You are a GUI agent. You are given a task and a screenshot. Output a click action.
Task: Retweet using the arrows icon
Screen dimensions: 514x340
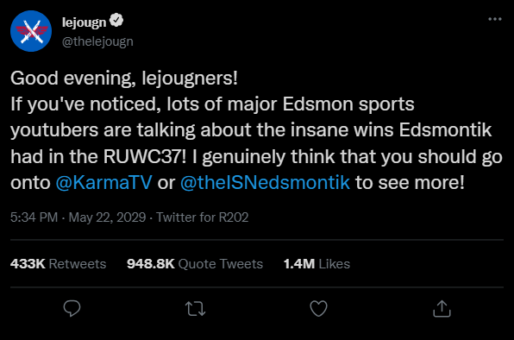click(196, 309)
